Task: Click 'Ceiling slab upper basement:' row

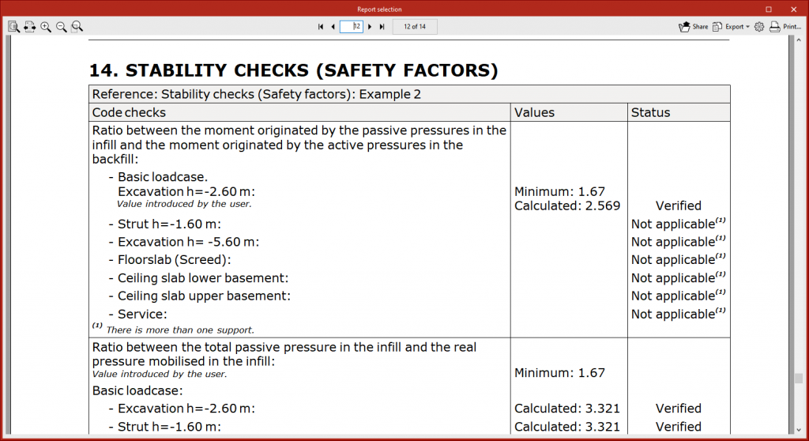Action: point(204,296)
